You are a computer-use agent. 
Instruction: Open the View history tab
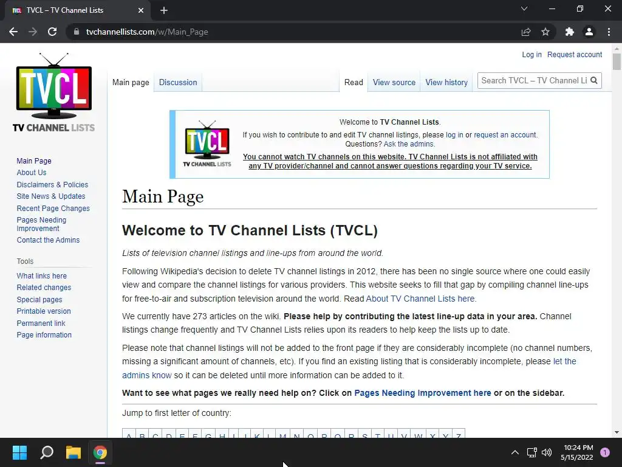(446, 82)
